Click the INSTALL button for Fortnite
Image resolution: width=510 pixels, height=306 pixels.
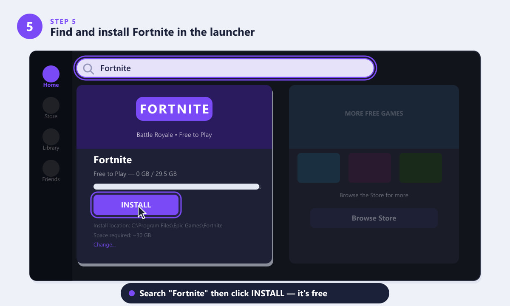pyautogui.click(x=136, y=205)
